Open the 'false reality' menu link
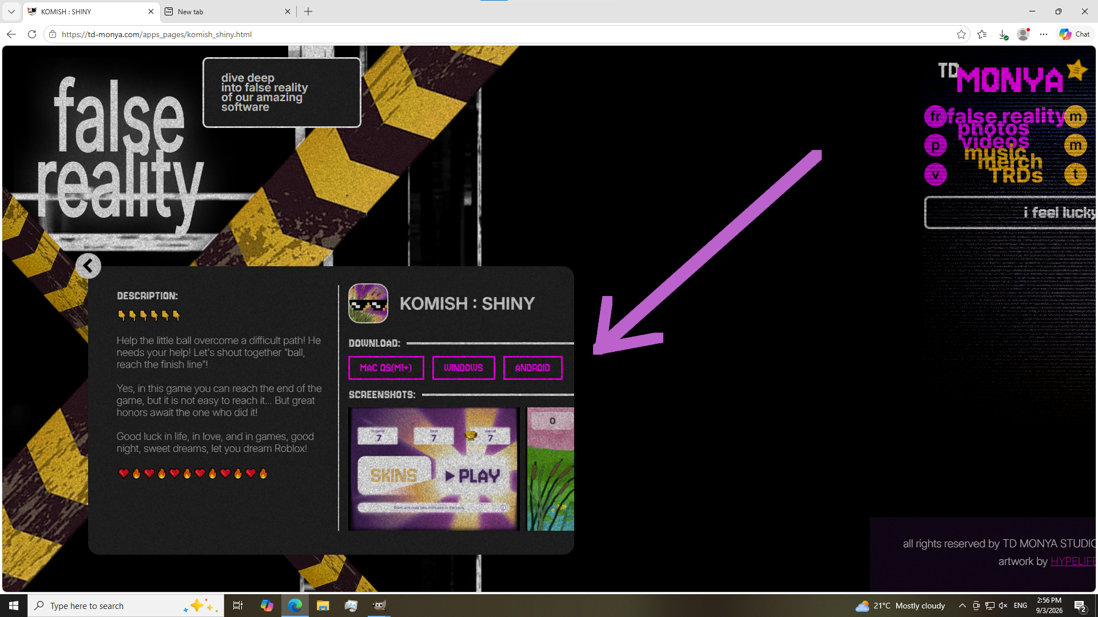Image resolution: width=1098 pixels, height=617 pixels. coord(1005,116)
